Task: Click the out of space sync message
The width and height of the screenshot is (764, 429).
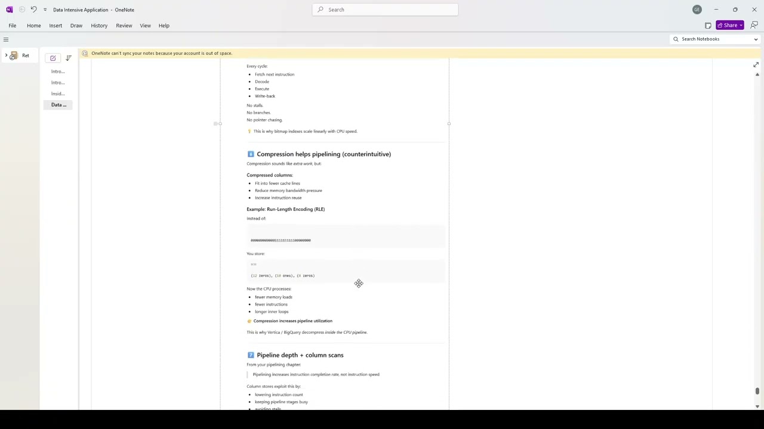Action: point(162,53)
